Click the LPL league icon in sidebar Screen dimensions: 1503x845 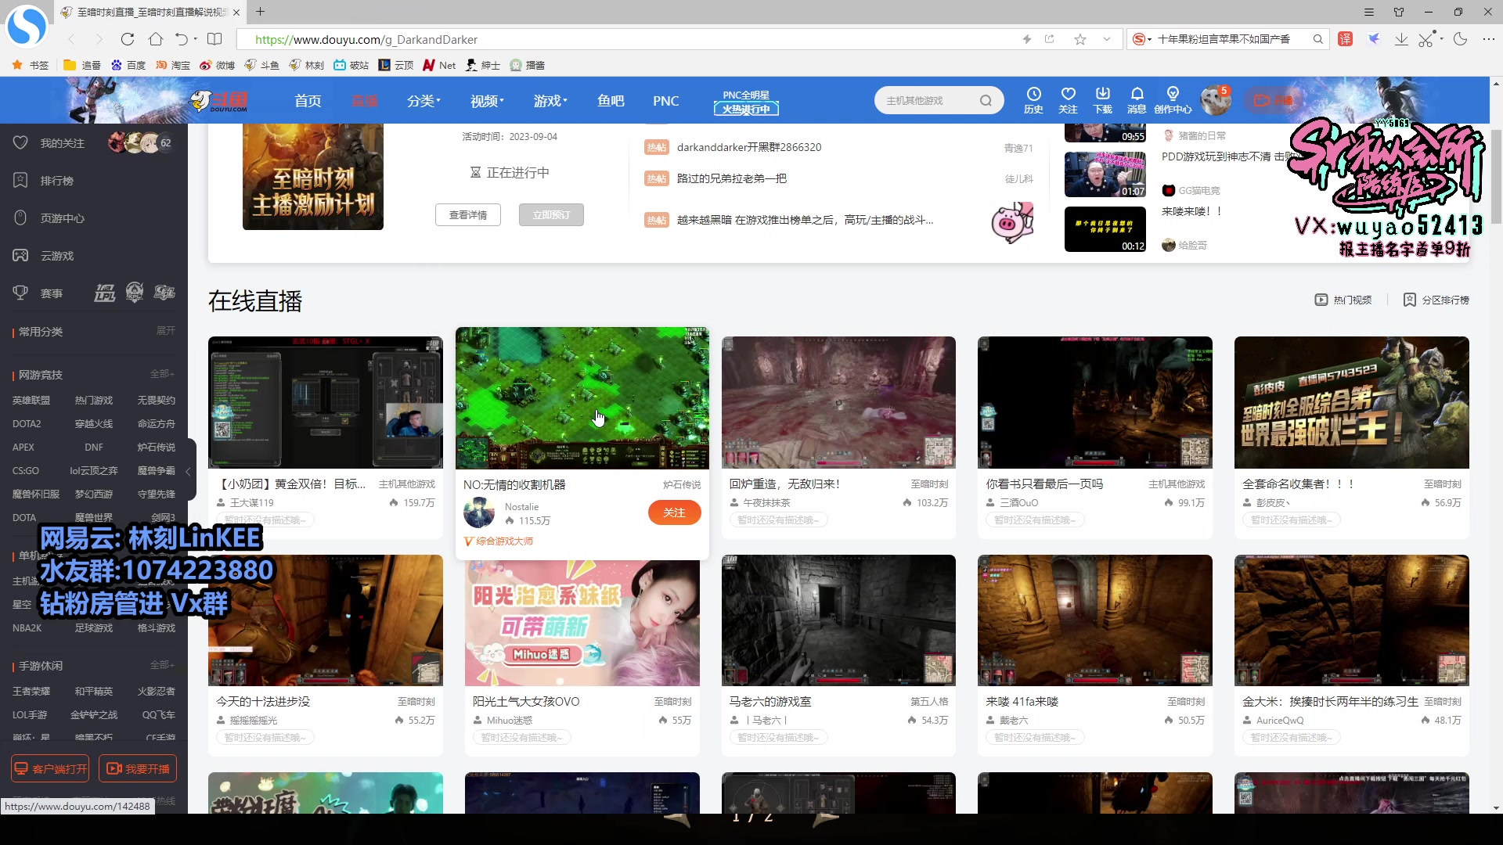[x=105, y=293]
